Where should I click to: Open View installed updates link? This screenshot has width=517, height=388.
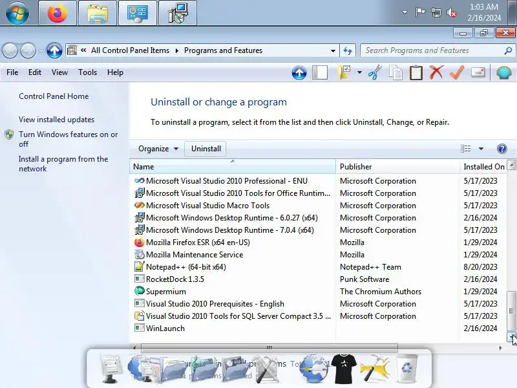coord(56,120)
